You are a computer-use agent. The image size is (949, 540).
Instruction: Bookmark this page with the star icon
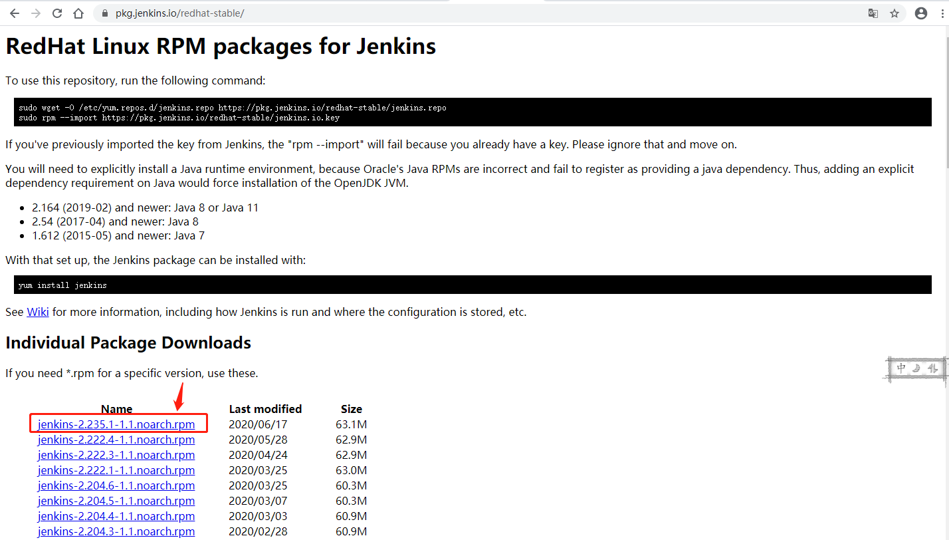point(895,13)
